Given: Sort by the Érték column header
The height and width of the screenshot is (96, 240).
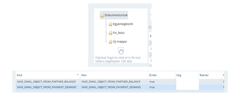Looking at the screenshot, I should [162, 75].
